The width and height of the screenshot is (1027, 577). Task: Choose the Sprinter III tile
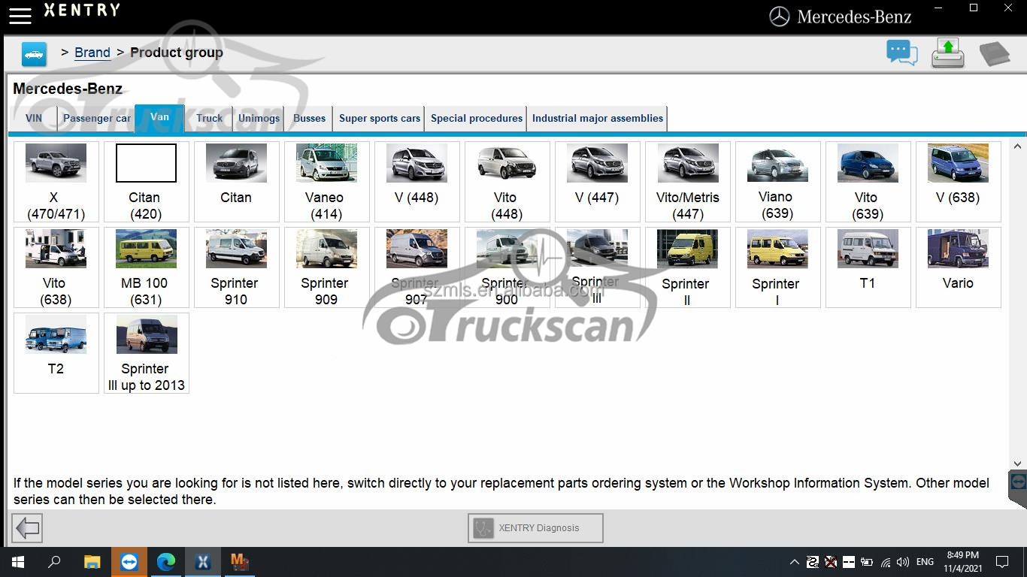[598, 267]
